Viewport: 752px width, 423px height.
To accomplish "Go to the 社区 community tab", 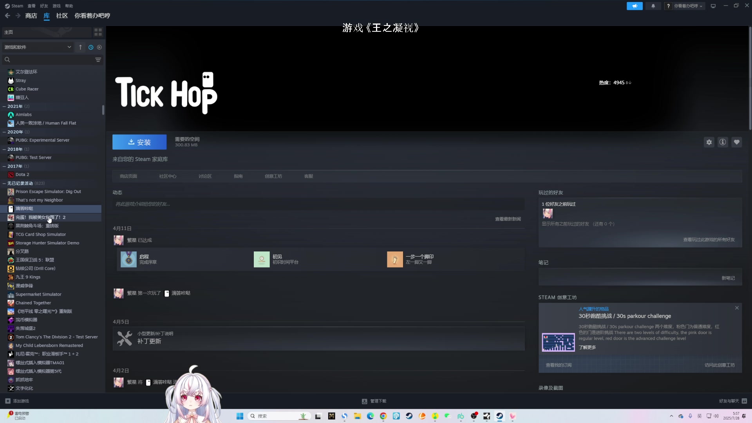I will tap(62, 16).
